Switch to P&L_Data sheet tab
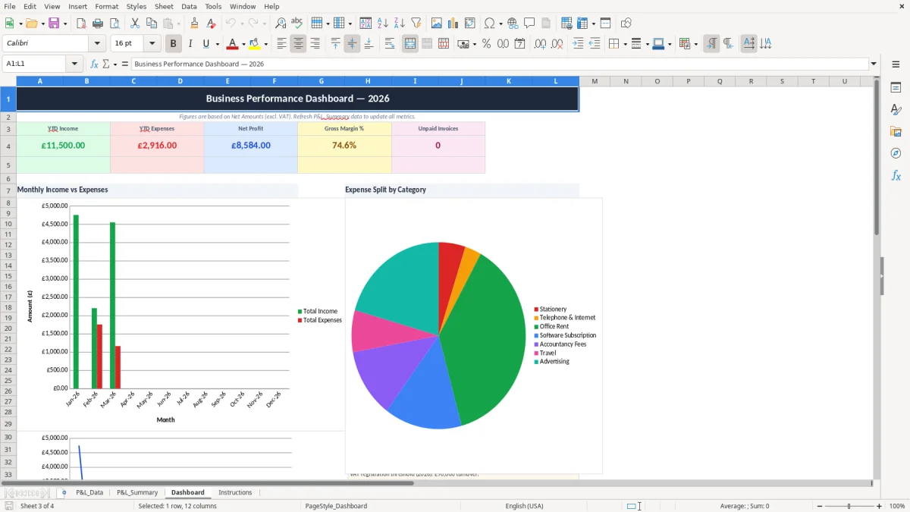The height and width of the screenshot is (512, 910). pos(89,492)
